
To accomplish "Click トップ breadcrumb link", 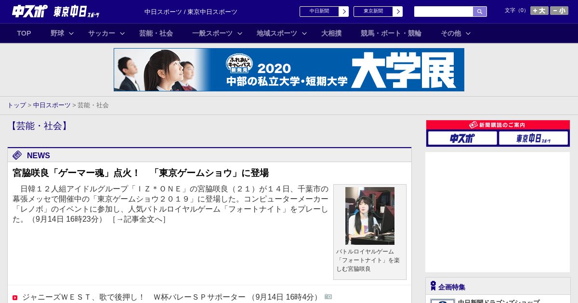I will point(17,105).
